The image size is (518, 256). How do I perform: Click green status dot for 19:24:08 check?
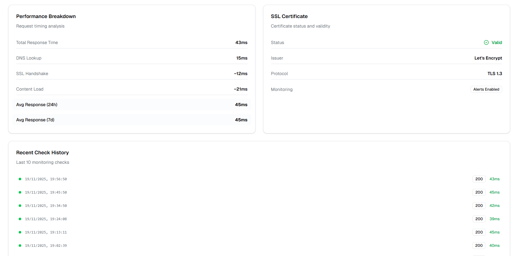[x=20, y=219]
